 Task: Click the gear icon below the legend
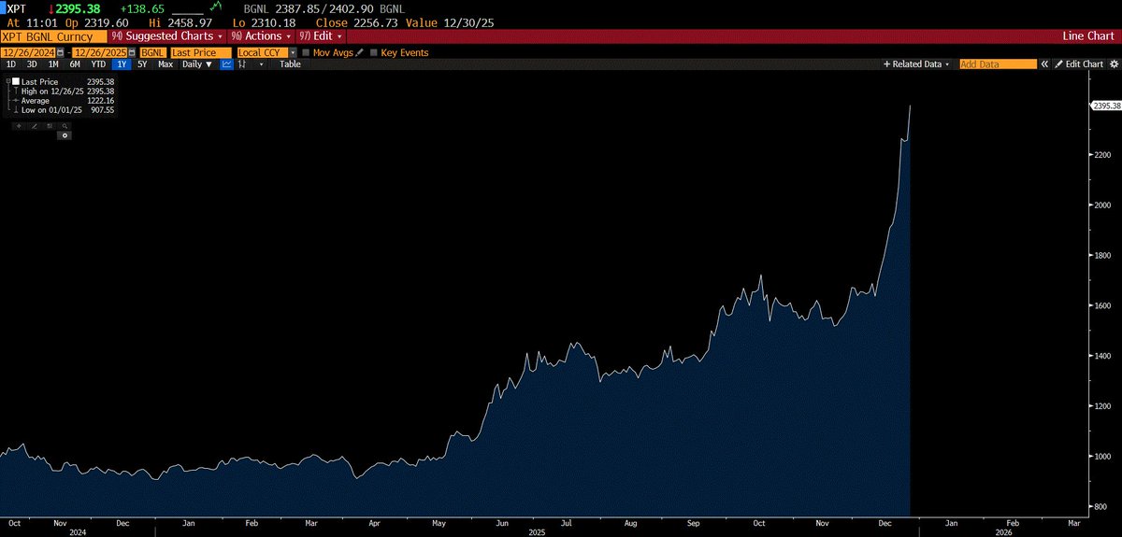65,135
